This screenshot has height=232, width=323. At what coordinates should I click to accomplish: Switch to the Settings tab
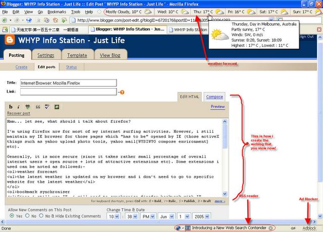[46, 55]
